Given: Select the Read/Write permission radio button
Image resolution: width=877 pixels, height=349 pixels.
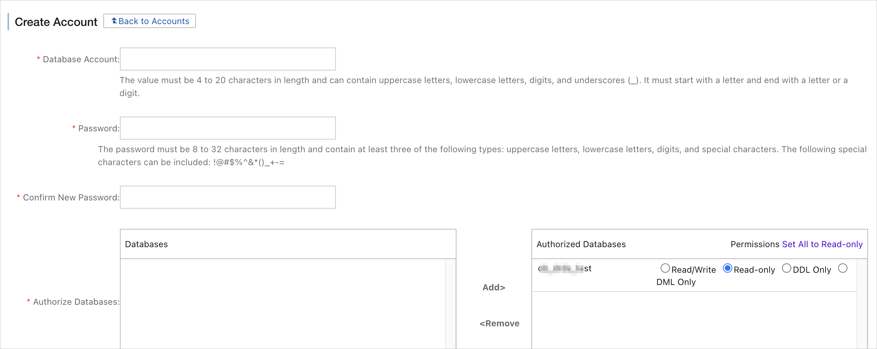Looking at the screenshot, I should click(665, 268).
